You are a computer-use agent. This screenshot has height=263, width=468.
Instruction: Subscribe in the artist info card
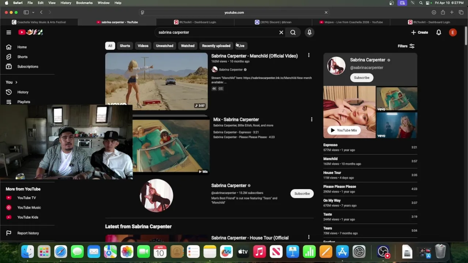[362, 77]
